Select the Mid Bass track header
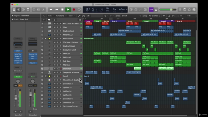208x117 pixels. pyautogui.click(x=62, y=65)
